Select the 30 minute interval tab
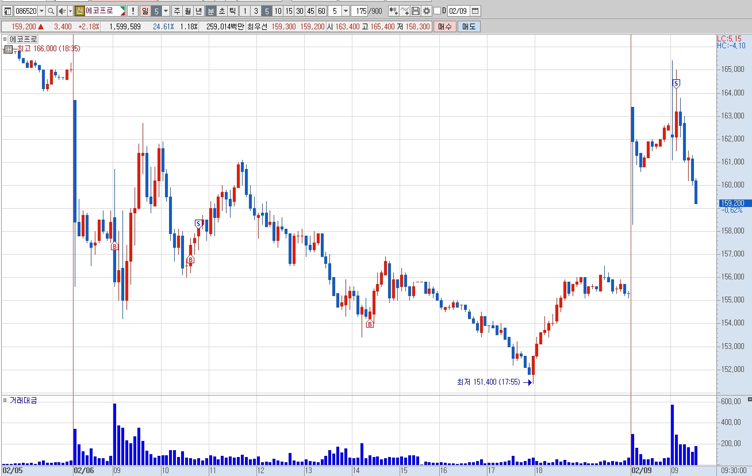The width and height of the screenshot is (752, 476). point(300,11)
